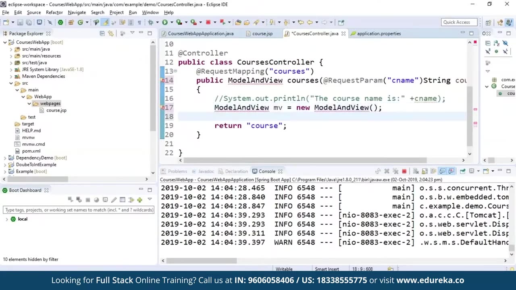Click the Debug bug icon in toolbar
This screenshot has height=290, width=516.
150,22
